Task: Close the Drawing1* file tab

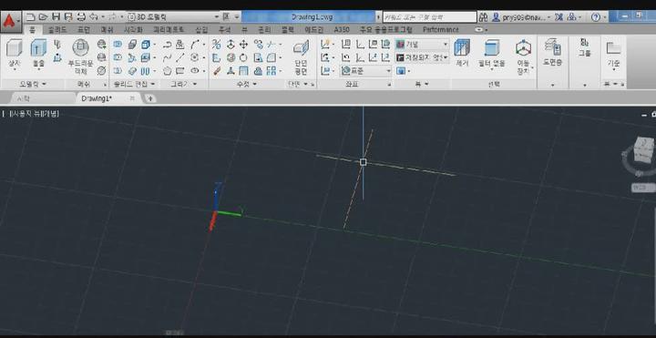Action: click(132, 98)
